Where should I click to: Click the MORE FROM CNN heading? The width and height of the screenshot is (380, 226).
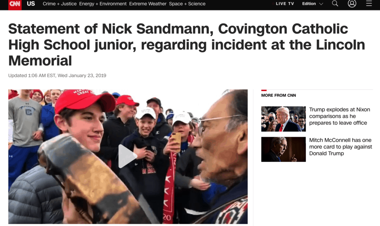278,95
